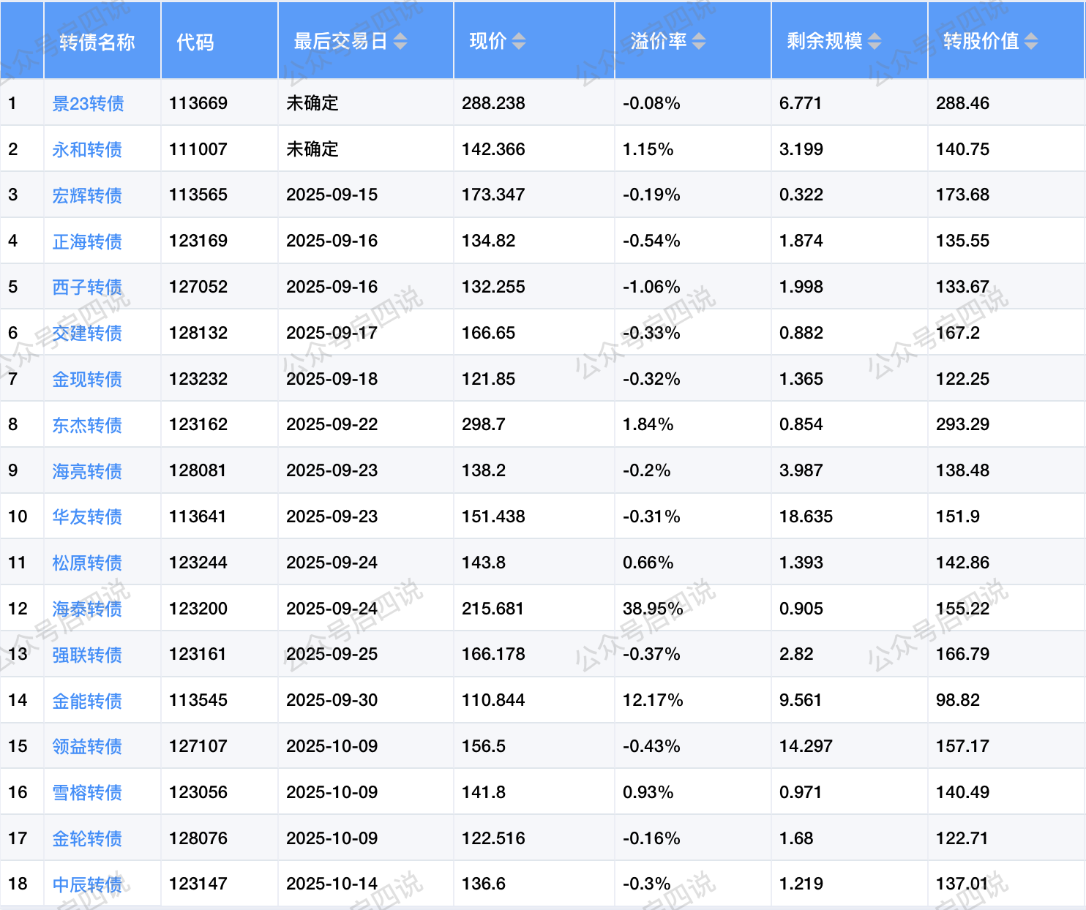The height and width of the screenshot is (910, 1086).
Task: Select the 雪榕转债 link
Action: tap(87, 792)
